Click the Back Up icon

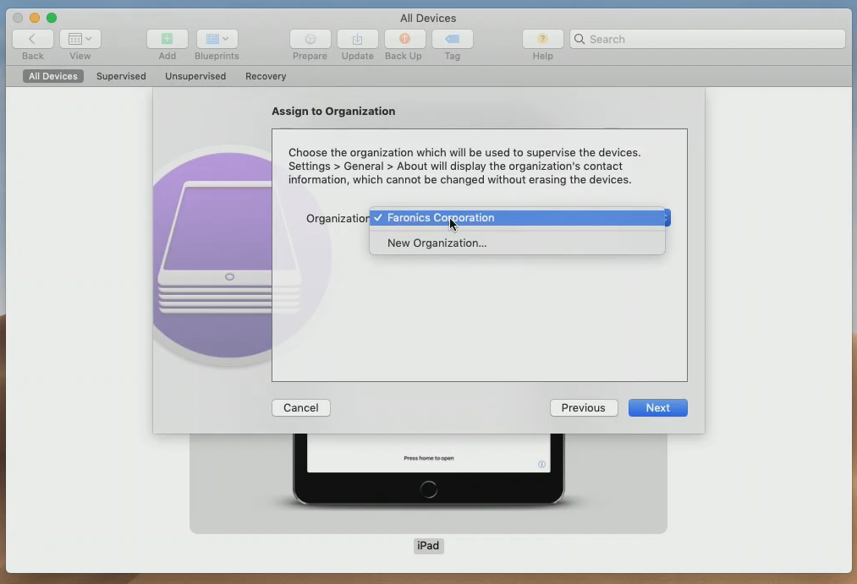click(x=404, y=39)
